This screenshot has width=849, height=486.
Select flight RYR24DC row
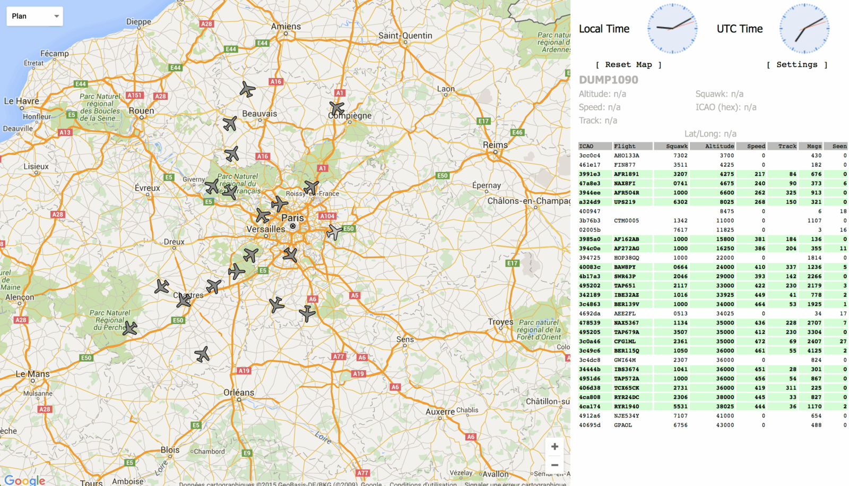[x=713, y=397]
